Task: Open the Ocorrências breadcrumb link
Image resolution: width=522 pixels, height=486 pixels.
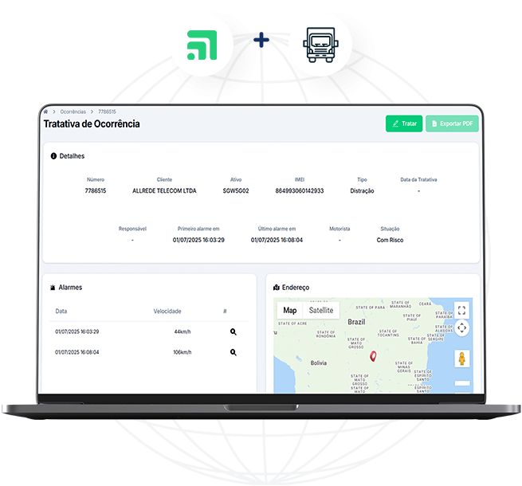Action: (x=73, y=112)
